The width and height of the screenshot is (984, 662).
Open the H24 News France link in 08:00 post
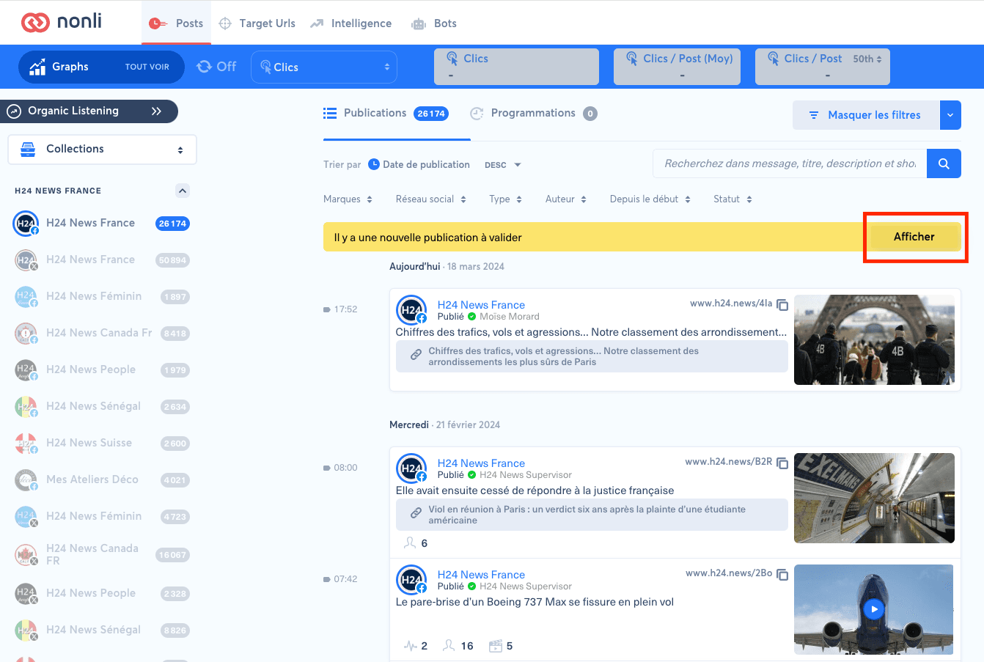pyautogui.click(x=481, y=463)
